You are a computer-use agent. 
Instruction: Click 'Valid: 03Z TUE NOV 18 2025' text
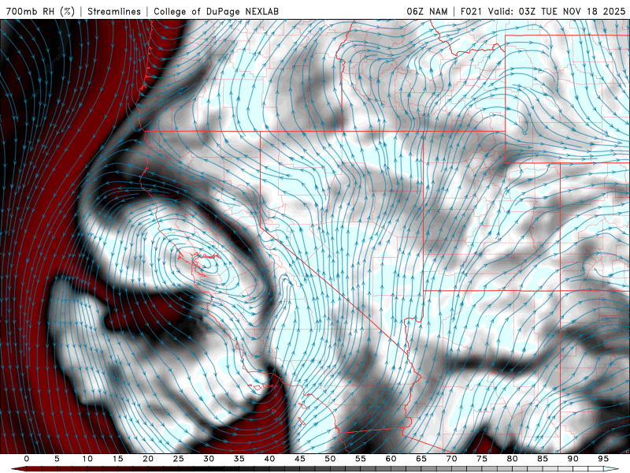click(557, 11)
